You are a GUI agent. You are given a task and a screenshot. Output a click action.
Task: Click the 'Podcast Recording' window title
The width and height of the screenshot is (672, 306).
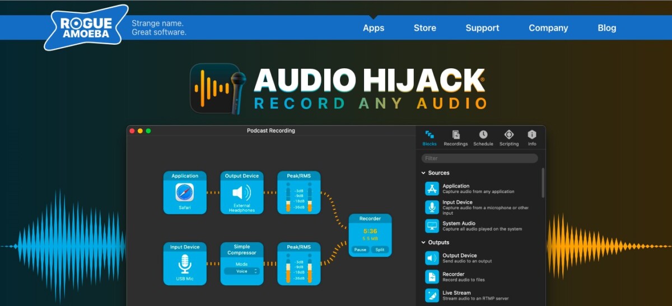(271, 131)
